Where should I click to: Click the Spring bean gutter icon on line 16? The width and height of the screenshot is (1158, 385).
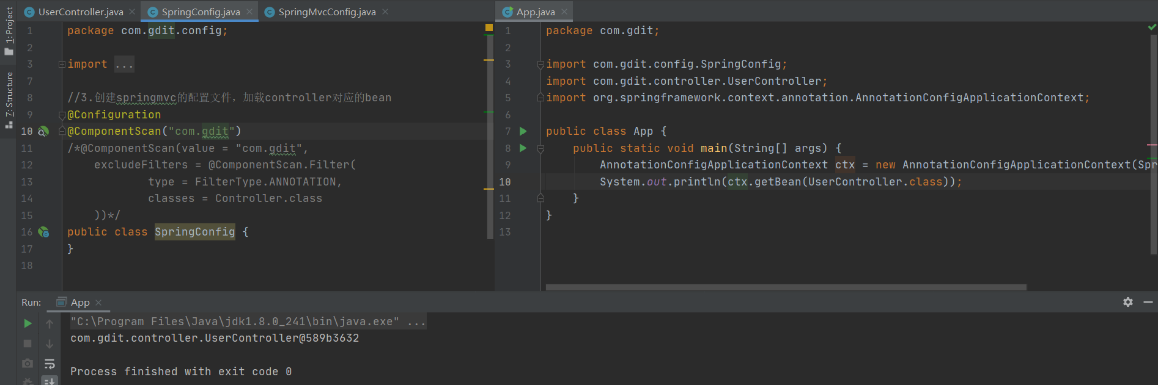click(x=43, y=232)
